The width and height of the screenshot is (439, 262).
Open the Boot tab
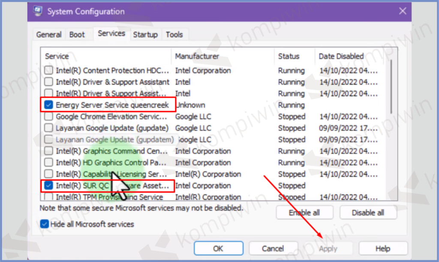click(x=77, y=35)
